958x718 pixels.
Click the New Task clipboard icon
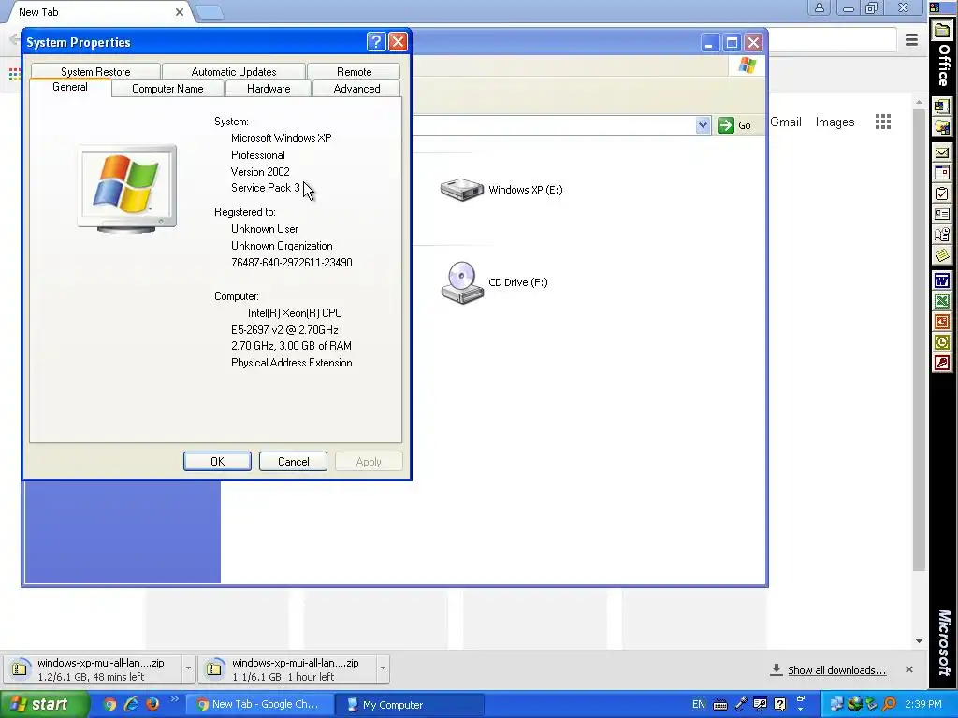click(942, 194)
